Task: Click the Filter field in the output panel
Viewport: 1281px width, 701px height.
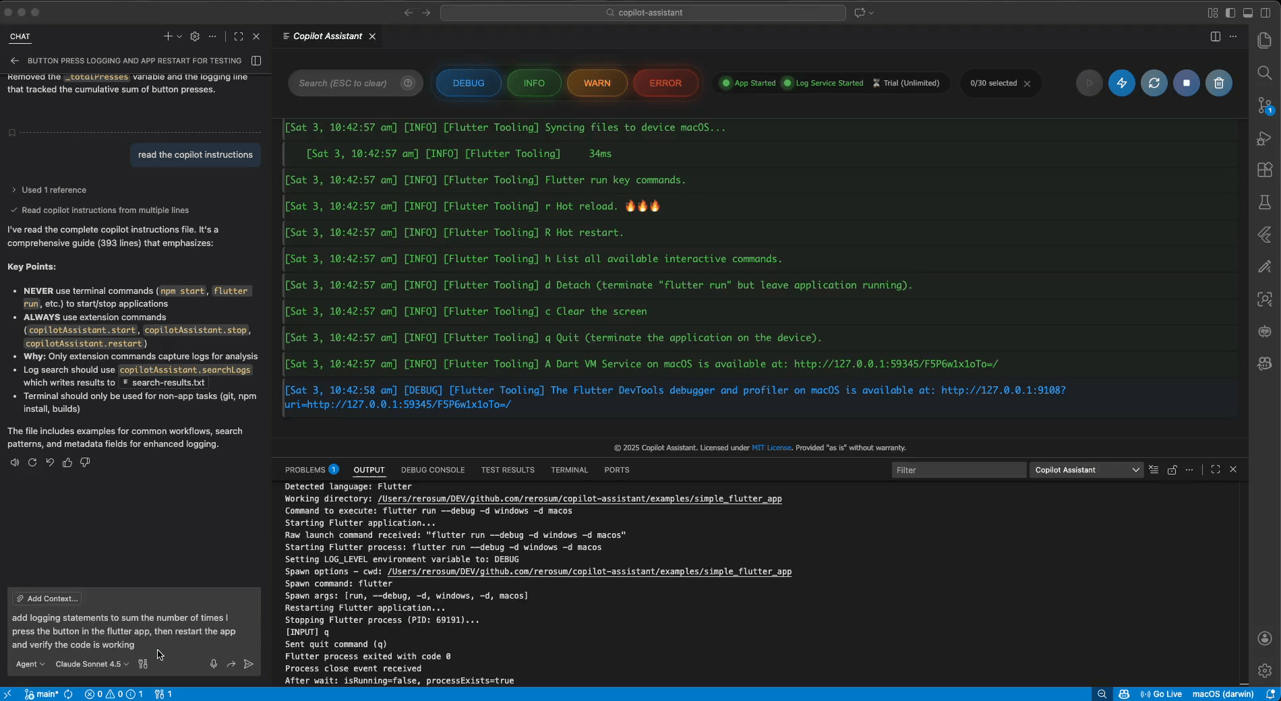Action: tap(959, 470)
